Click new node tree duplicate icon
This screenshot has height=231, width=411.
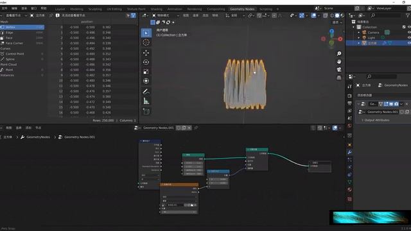click(184, 128)
